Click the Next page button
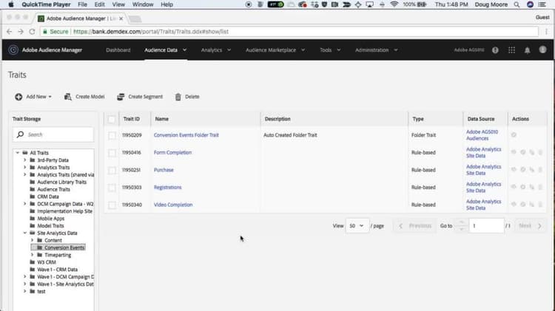Screen dimensions: 555x311 pyautogui.click(x=530, y=226)
